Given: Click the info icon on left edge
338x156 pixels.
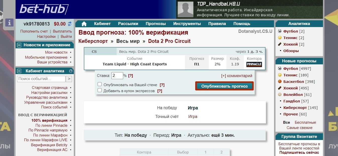Looking at the screenshot, I should click(x=9, y=23).
